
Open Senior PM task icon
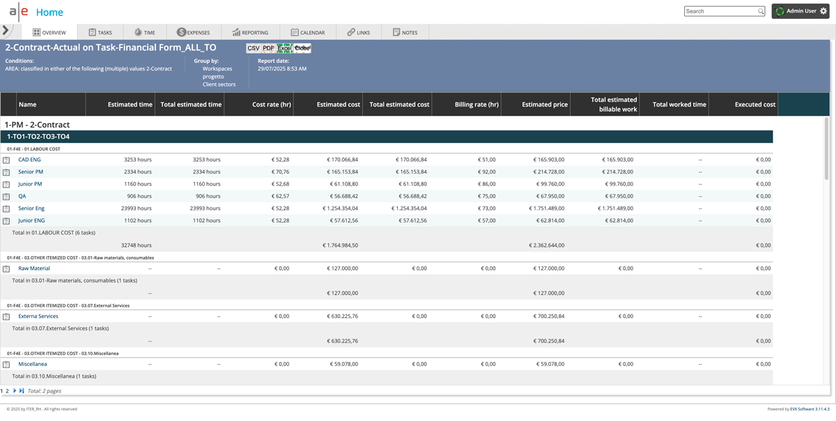pos(6,172)
